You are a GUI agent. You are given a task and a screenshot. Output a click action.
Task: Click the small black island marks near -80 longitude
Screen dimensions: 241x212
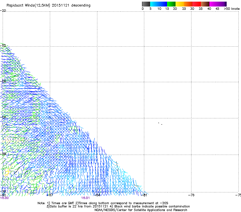tap(160, 124)
